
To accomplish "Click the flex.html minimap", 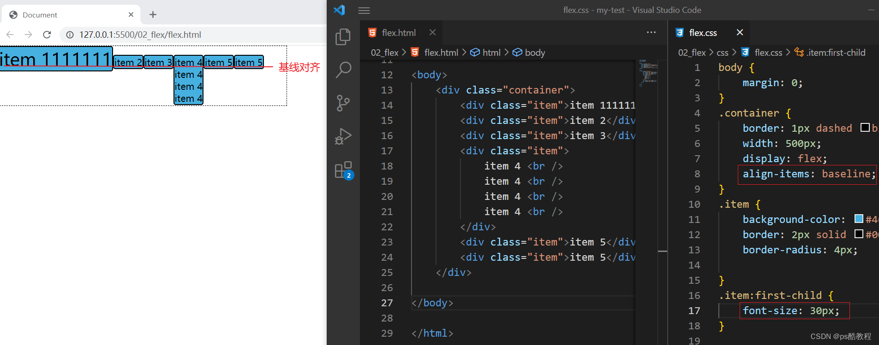I will 648,73.
